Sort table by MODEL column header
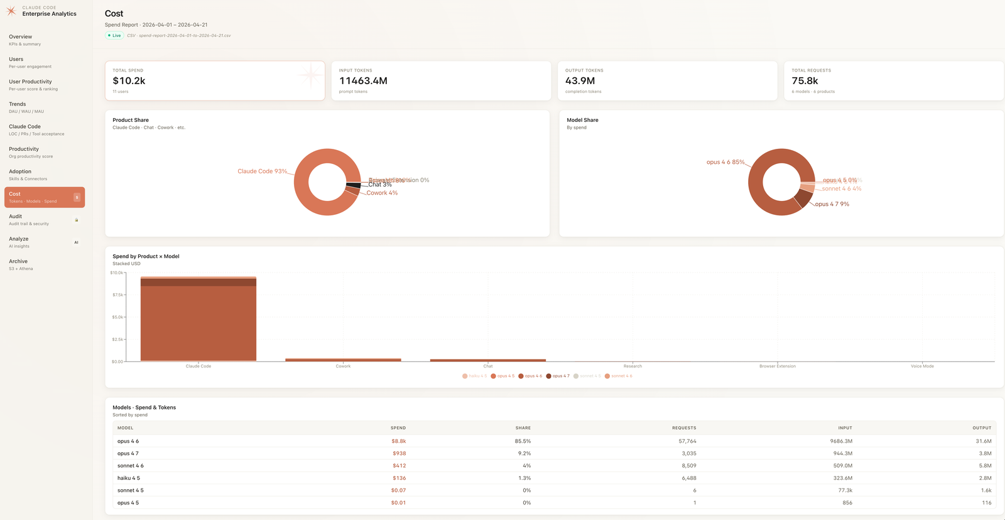This screenshot has width=1005, height=520. point(125,428)
